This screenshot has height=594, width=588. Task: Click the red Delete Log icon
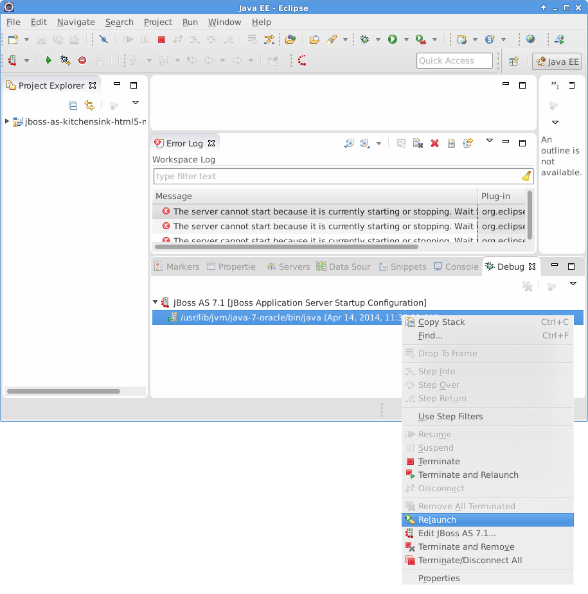[x=435, y=143]
